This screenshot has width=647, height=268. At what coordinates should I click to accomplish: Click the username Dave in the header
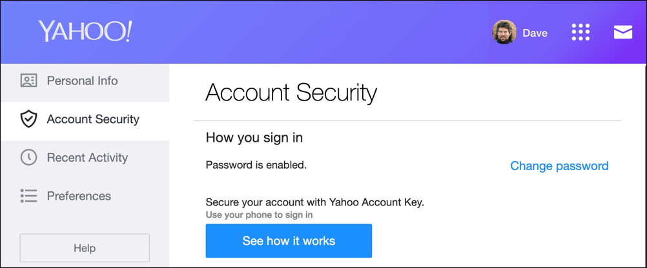pyautogui.click(x=535, y=33)
